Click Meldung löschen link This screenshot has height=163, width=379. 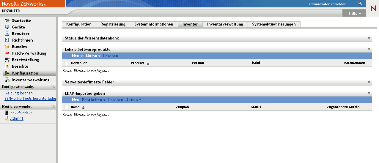tap(18, 93)
